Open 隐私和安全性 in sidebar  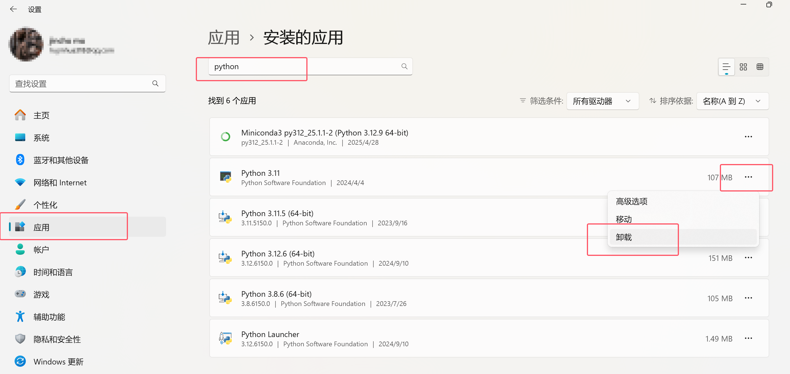point(57,339)
